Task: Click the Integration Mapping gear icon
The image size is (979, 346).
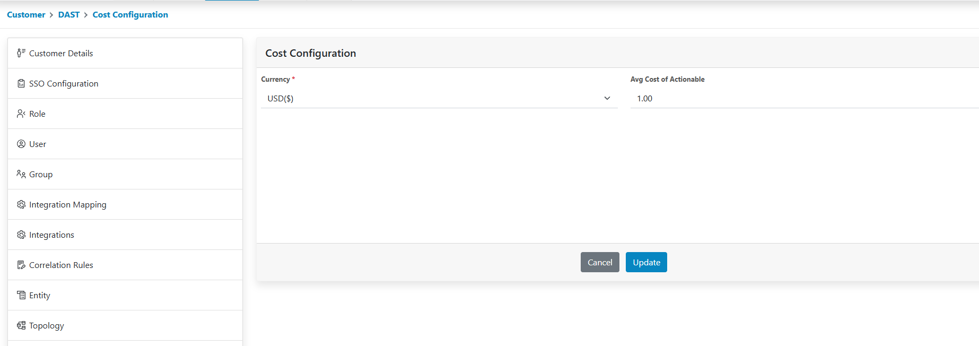Action: click(21, 204)
